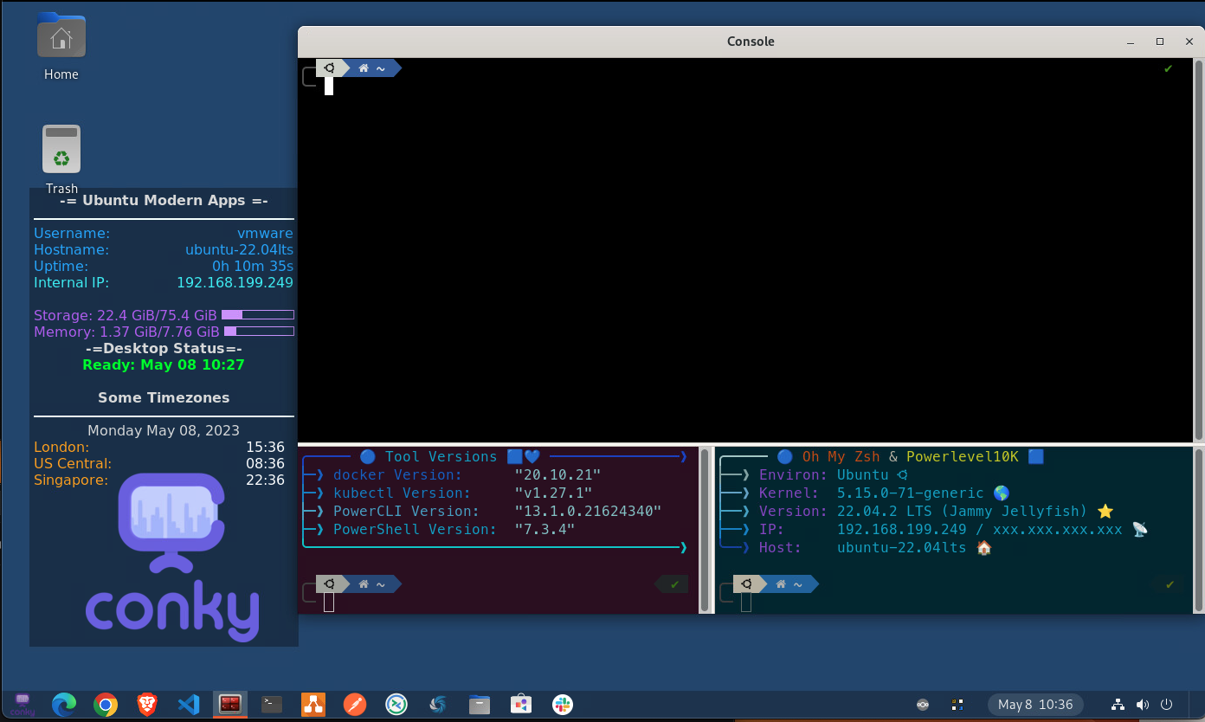
Task: Click the Conky uptime value "0h 10m 35s"
Action: (253, 267)
